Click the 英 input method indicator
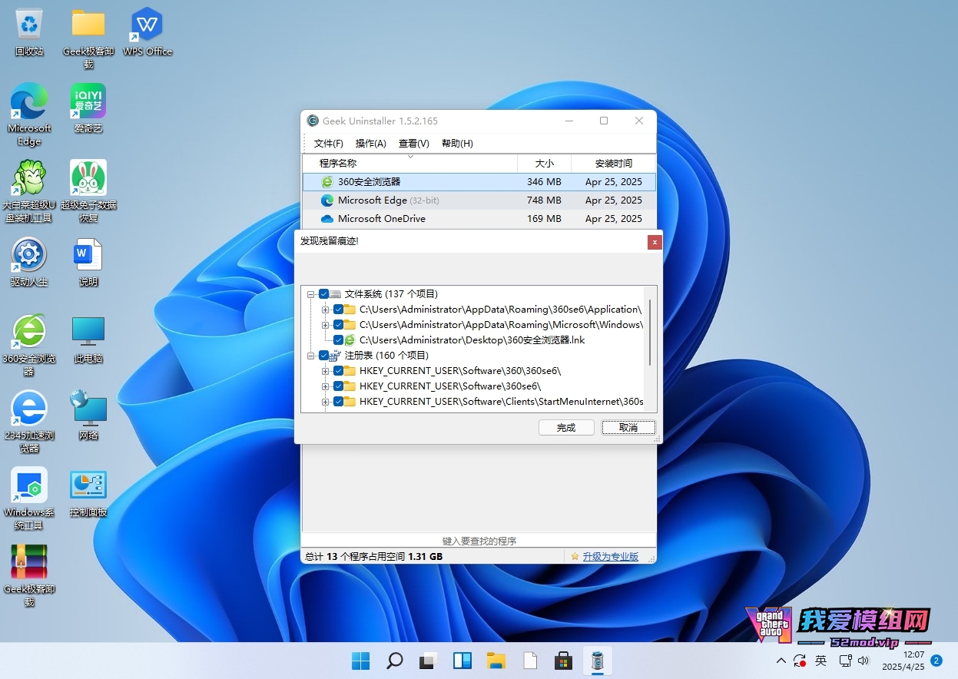This screenshot has width=958, height=679. pyautogui.click(x=821, y=661)
